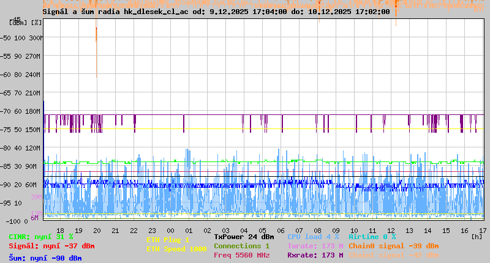
Task: Select the ETH Plug legend label
Action: point(168,240)
